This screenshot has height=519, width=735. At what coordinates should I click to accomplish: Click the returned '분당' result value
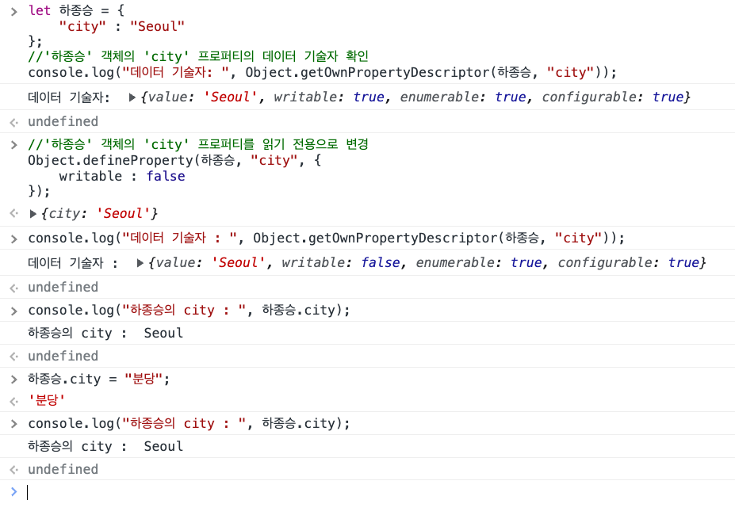click(47, 400)
